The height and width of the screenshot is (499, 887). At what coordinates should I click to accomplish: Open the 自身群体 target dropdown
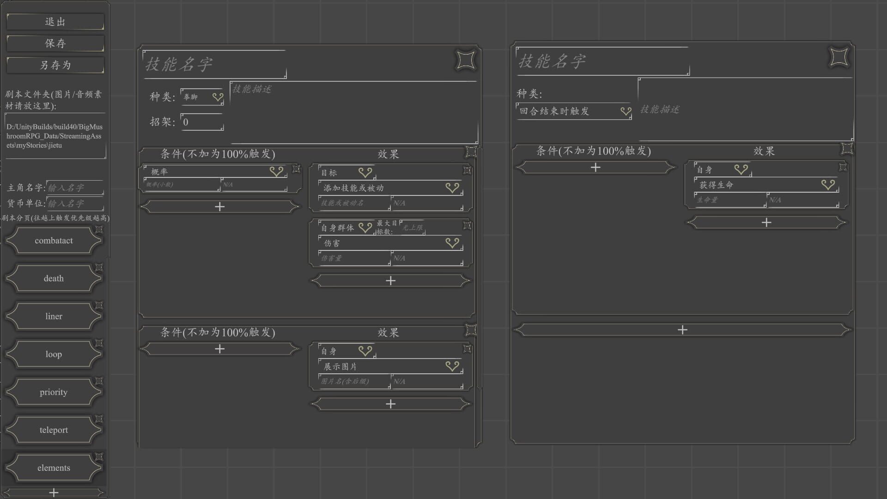click(x=347, y=228)
